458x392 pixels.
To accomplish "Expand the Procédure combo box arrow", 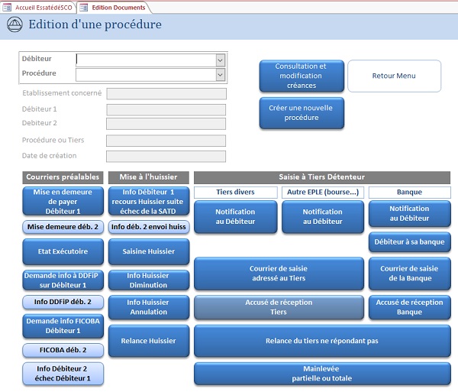I will 220,74.
